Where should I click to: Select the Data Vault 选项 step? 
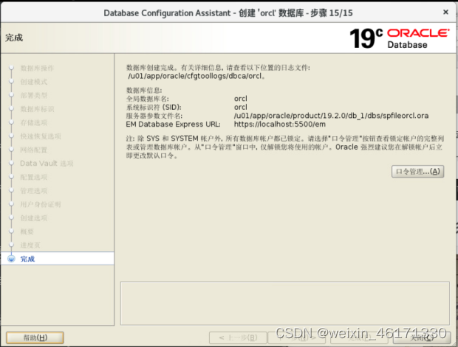click(47, 164)
